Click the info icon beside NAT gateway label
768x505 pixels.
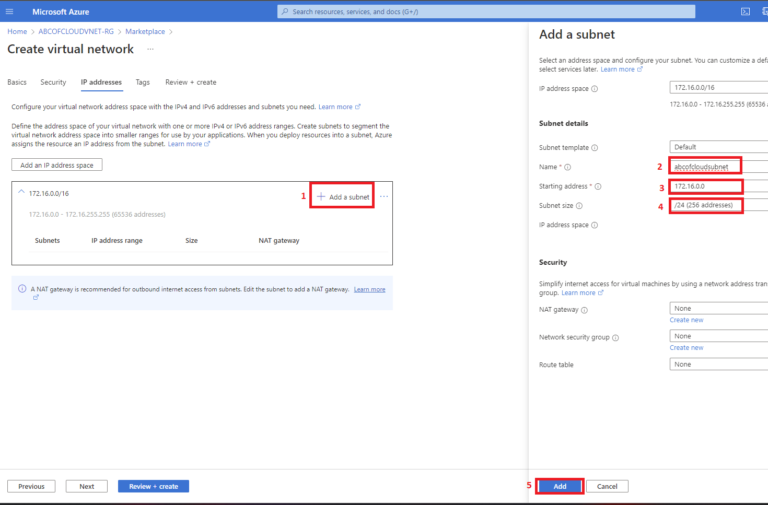pos(584,310)
